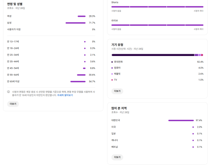Click 더보기 in the 기기 유형 card

pyautogui.click(x=117, y=91)
